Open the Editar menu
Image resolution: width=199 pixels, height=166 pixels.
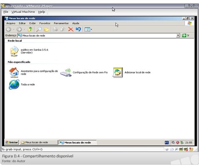(22, 23)
